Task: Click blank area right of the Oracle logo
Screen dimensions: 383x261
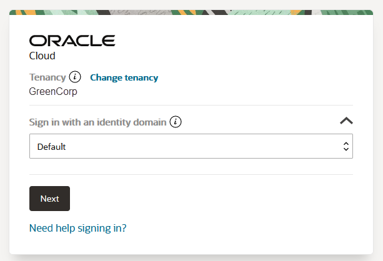Action: [x=237, y=41]
